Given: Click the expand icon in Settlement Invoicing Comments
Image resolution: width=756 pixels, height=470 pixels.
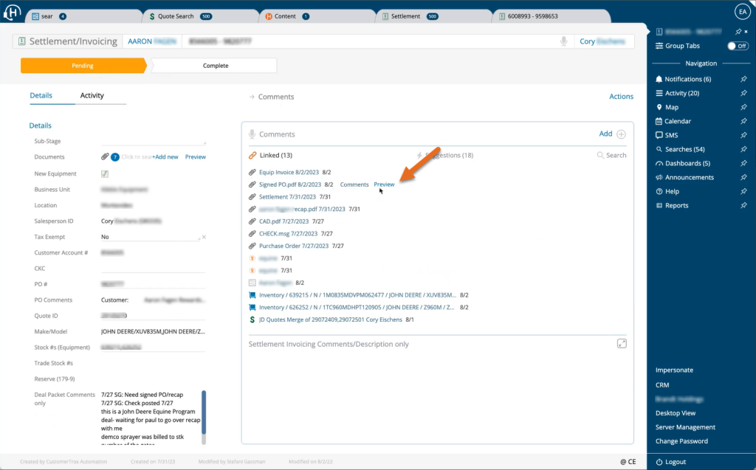Looking at the screenshot, I should tap(622, 344).
